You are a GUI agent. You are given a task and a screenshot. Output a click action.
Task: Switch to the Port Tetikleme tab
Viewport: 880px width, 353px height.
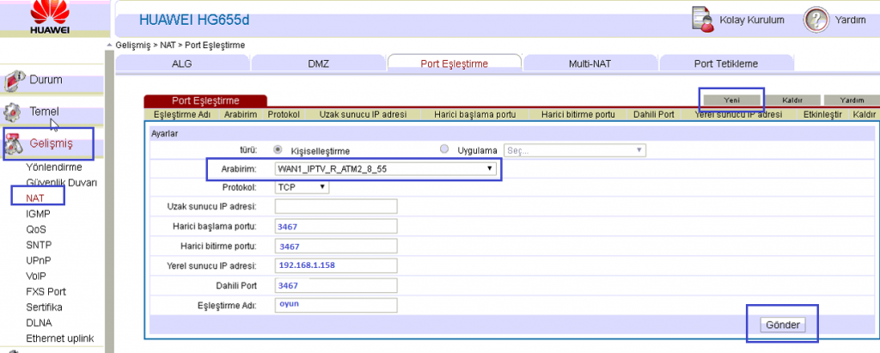point(726,64)
